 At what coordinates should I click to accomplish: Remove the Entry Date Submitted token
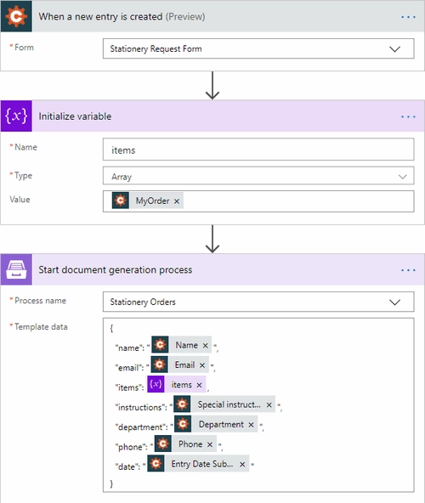pos(242,464)
